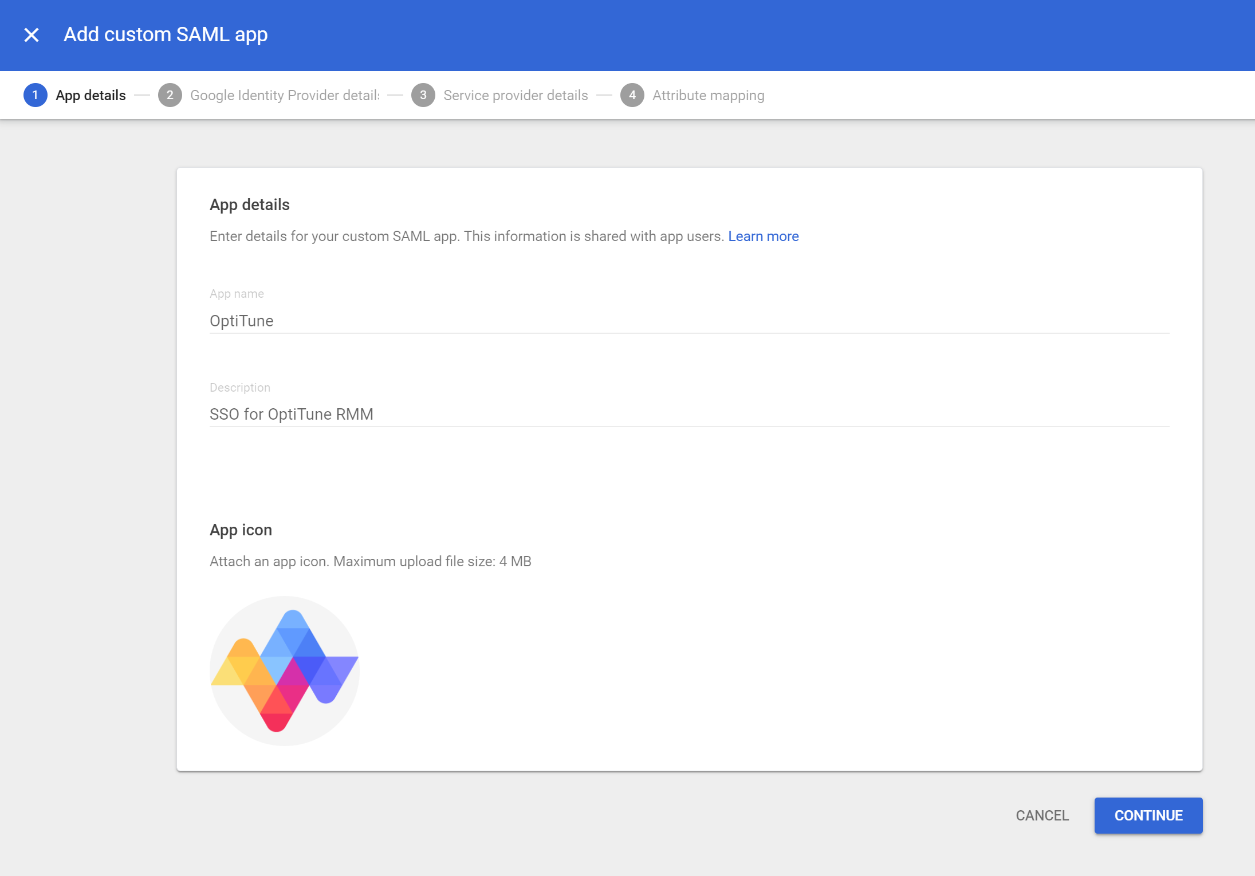Image resolution: width=1255 pixels, height=876 pixels.
Task: Select step 1 circle icon for App details
Action: pos(35,95)
